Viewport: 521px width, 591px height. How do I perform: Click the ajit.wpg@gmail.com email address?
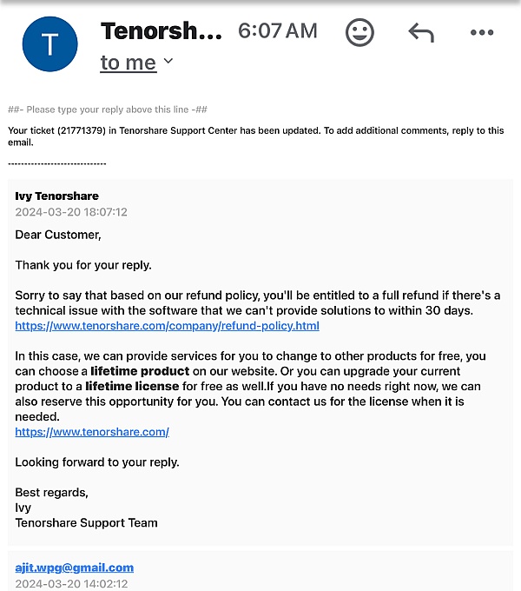click(75, 568)
